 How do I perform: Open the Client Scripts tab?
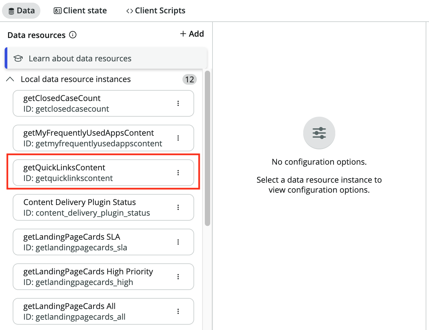[156, 11]
